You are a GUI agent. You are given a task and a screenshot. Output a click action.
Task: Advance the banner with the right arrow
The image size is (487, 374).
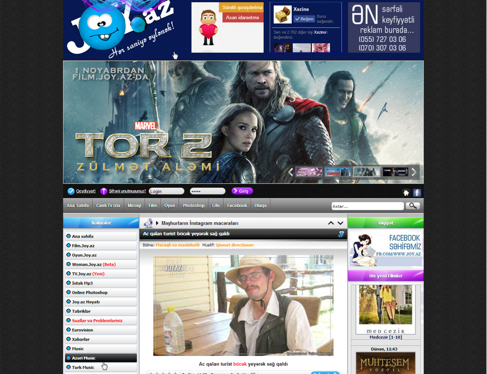(x=414, y=172)
